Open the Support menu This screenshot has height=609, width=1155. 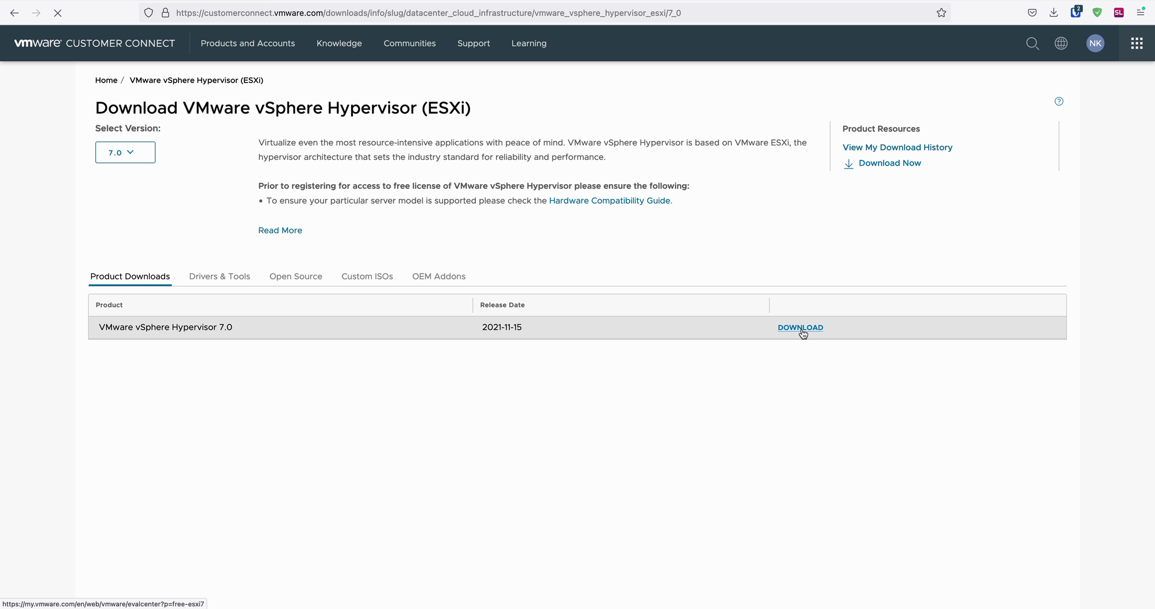tap(474, 43)
